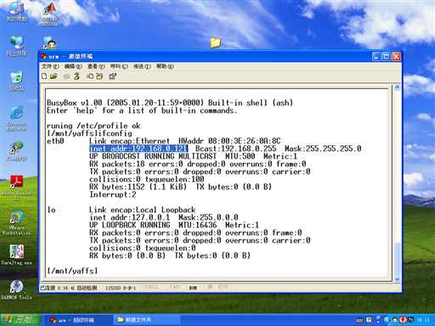
Task: Click the Send file toolbar icon
Action: (90, 76)
